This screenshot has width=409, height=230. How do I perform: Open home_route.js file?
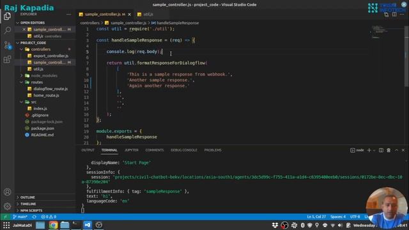(46, 95)
